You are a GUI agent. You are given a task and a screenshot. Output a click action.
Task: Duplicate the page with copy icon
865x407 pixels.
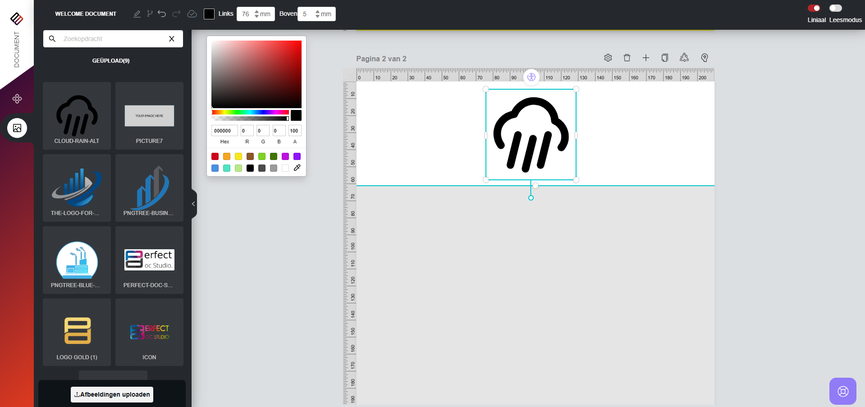click(x=664, y=58)
